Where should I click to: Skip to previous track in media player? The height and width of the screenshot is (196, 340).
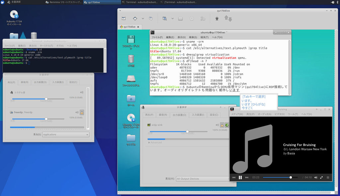pos(234,177)
